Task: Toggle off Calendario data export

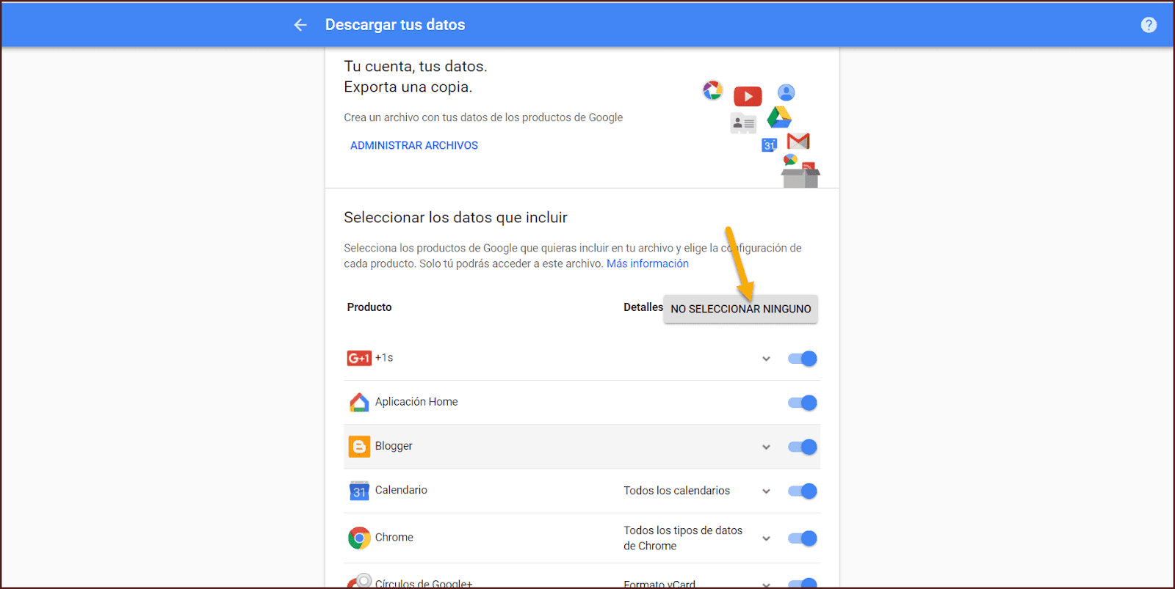Action: coord(802,491)
